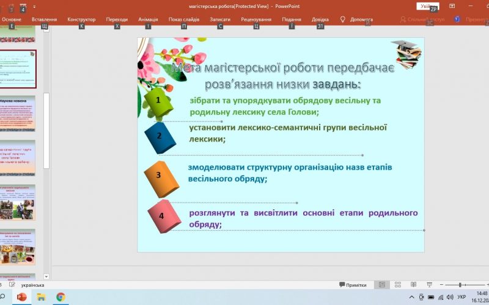Select the Наукова новизна slide thumbnail

18,113
